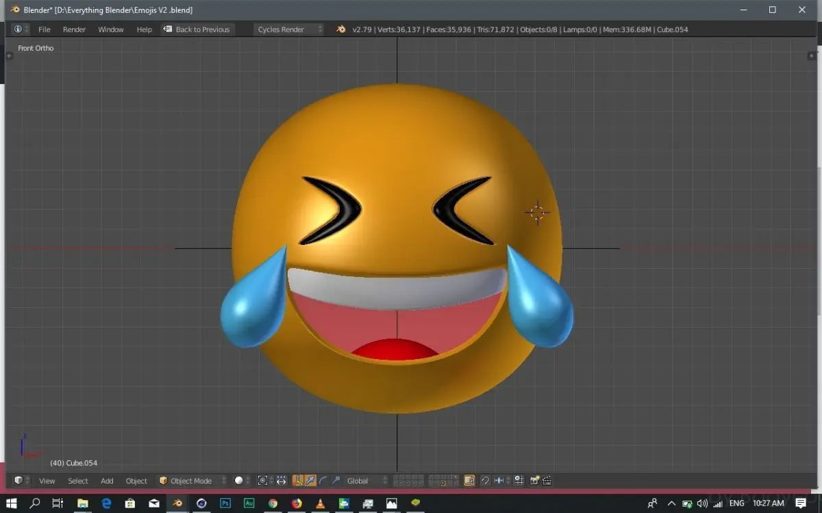
Task: Open the Global transform orientation dropdown
Action: (x=366, y=481)
